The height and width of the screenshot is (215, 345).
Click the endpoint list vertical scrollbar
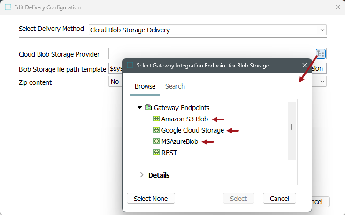[292, 127]
